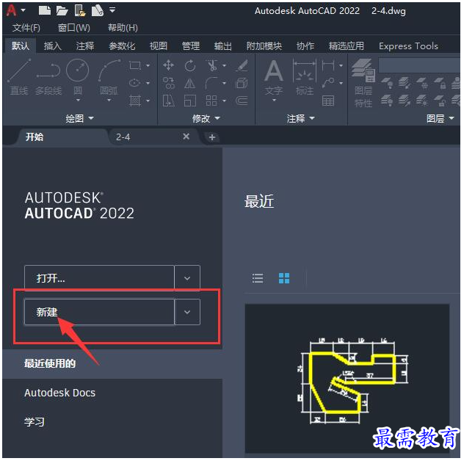
Task: Select the Scale tool
Action: pos(189,101)
